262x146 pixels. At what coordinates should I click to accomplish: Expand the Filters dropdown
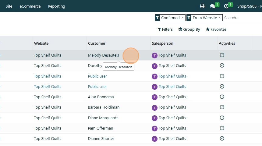click(x=165, y=30)
